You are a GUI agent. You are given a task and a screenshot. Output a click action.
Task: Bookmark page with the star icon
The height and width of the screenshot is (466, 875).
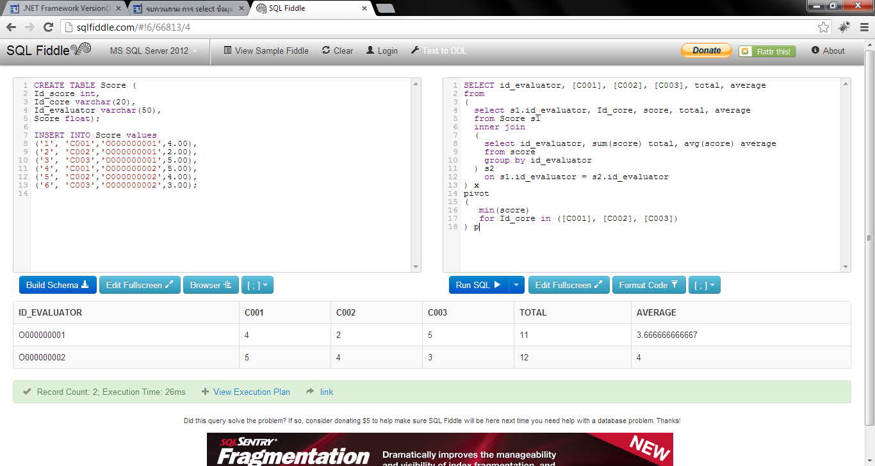824,28
